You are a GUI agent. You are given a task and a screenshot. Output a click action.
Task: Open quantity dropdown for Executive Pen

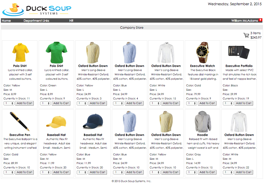[x=9, y=172]
